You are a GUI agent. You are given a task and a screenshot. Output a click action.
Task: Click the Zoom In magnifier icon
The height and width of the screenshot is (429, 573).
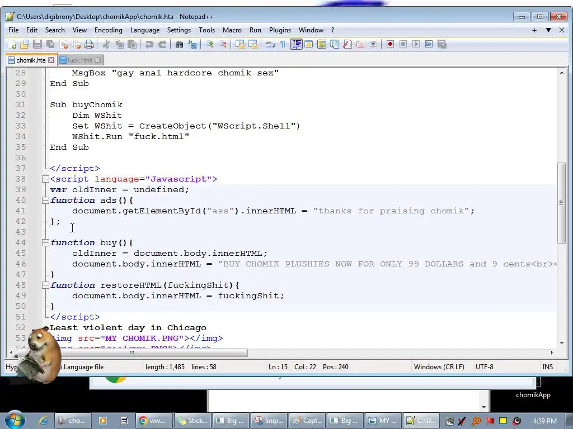click(x=209, y=45)
